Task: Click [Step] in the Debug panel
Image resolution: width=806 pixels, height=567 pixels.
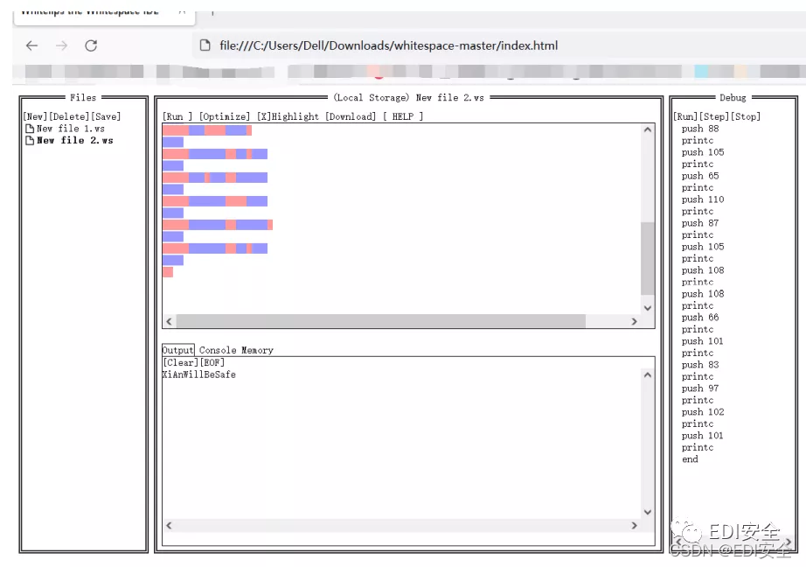Action: coord(714,116)
